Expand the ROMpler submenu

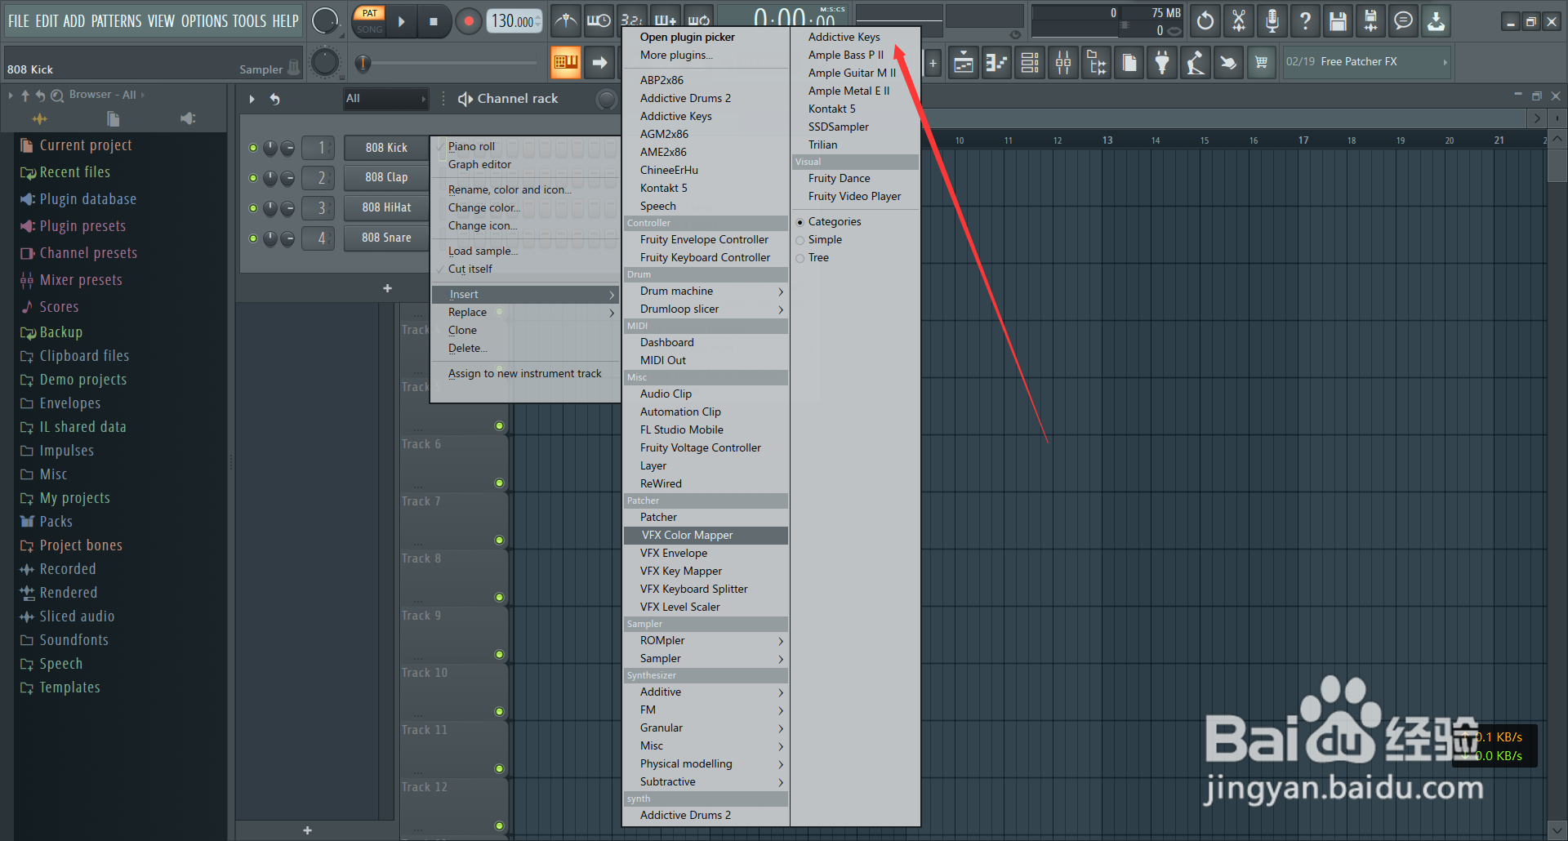[x=706, y=641]
